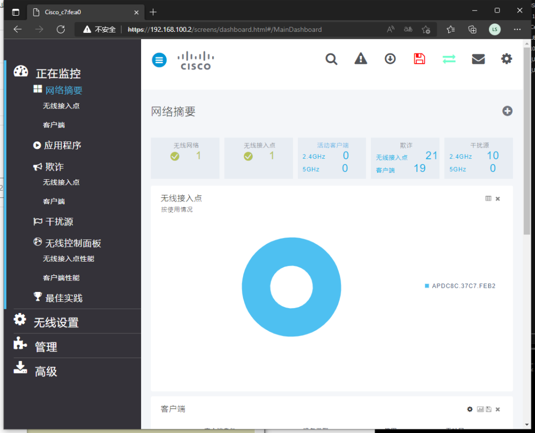Viewport: 535px width, 433px height.
Task: Expand the 管理 sidebar section
Action: coord(46,347)
